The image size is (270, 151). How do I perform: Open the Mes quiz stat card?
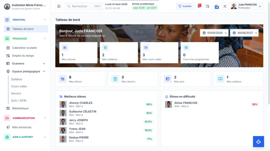185,79
